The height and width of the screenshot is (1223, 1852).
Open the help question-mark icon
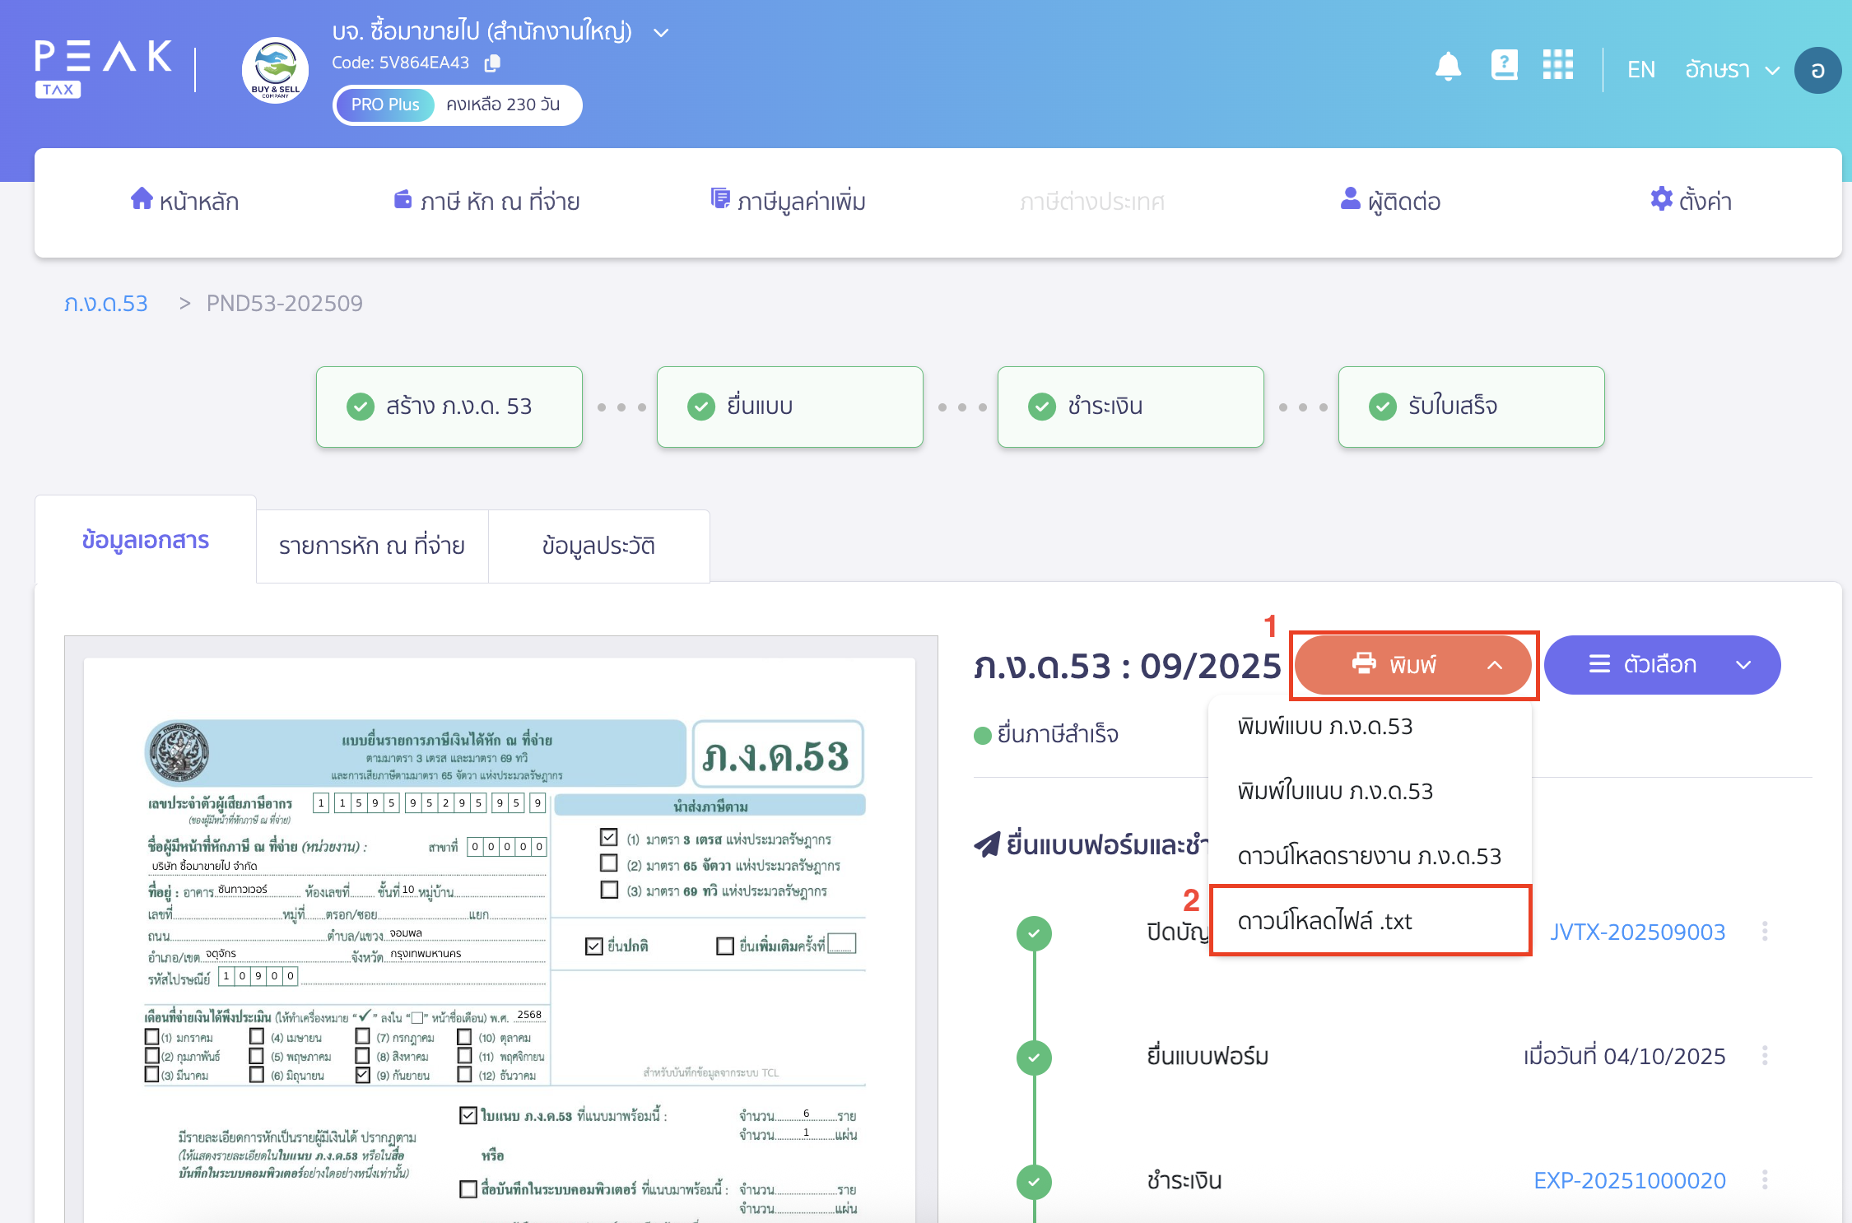coord(1505,67)
